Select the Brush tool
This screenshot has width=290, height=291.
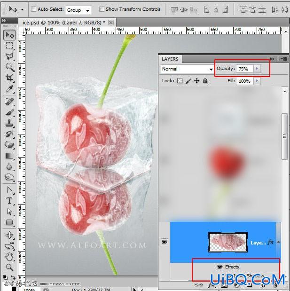(9, 112)
